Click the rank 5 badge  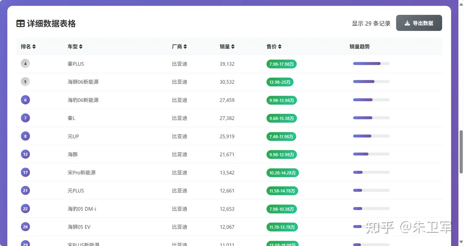(x=25, y=82)
